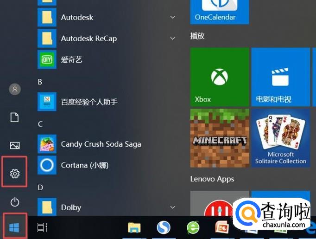Select the Cortana (小娜) label
Image resolution: width=316 pixels, height=239 pixels.
[85, 165]
